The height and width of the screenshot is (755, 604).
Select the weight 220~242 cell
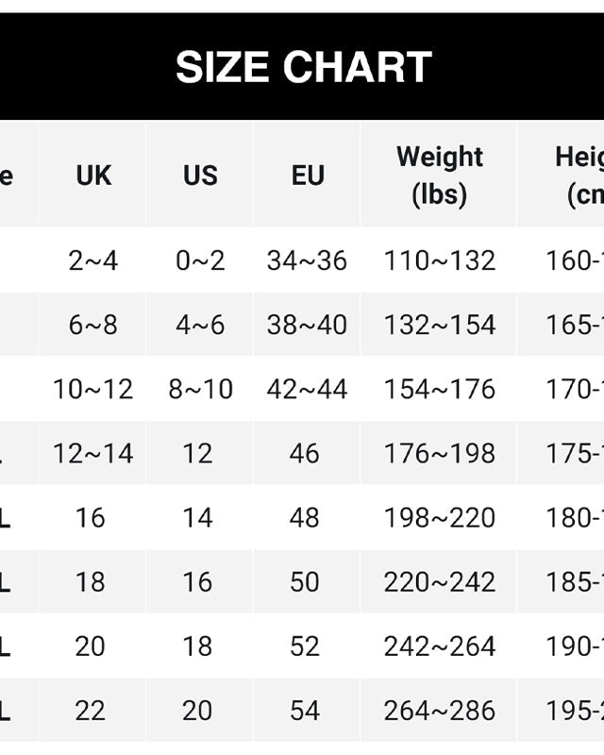click(x=439, y=581)
